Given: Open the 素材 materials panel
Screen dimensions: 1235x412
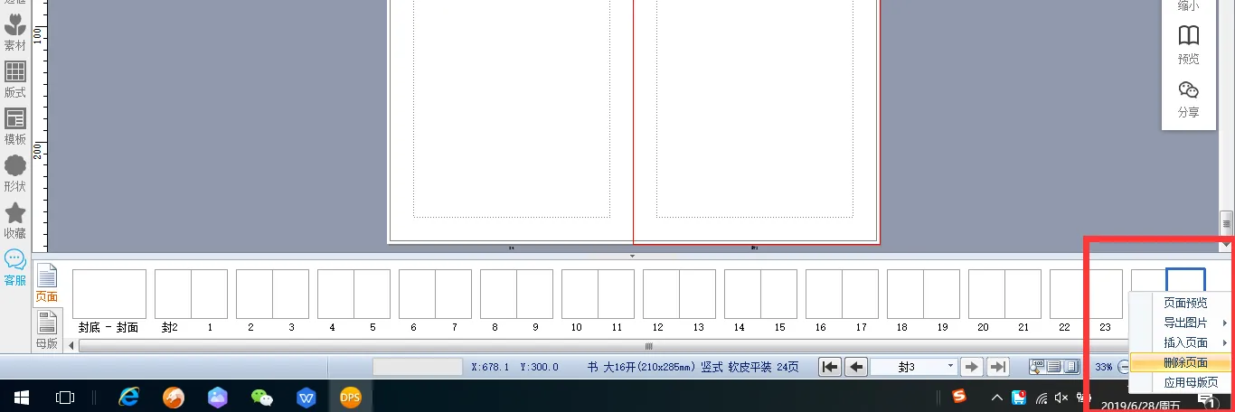Looking at the screenshot, I should (x=15, y=32).
